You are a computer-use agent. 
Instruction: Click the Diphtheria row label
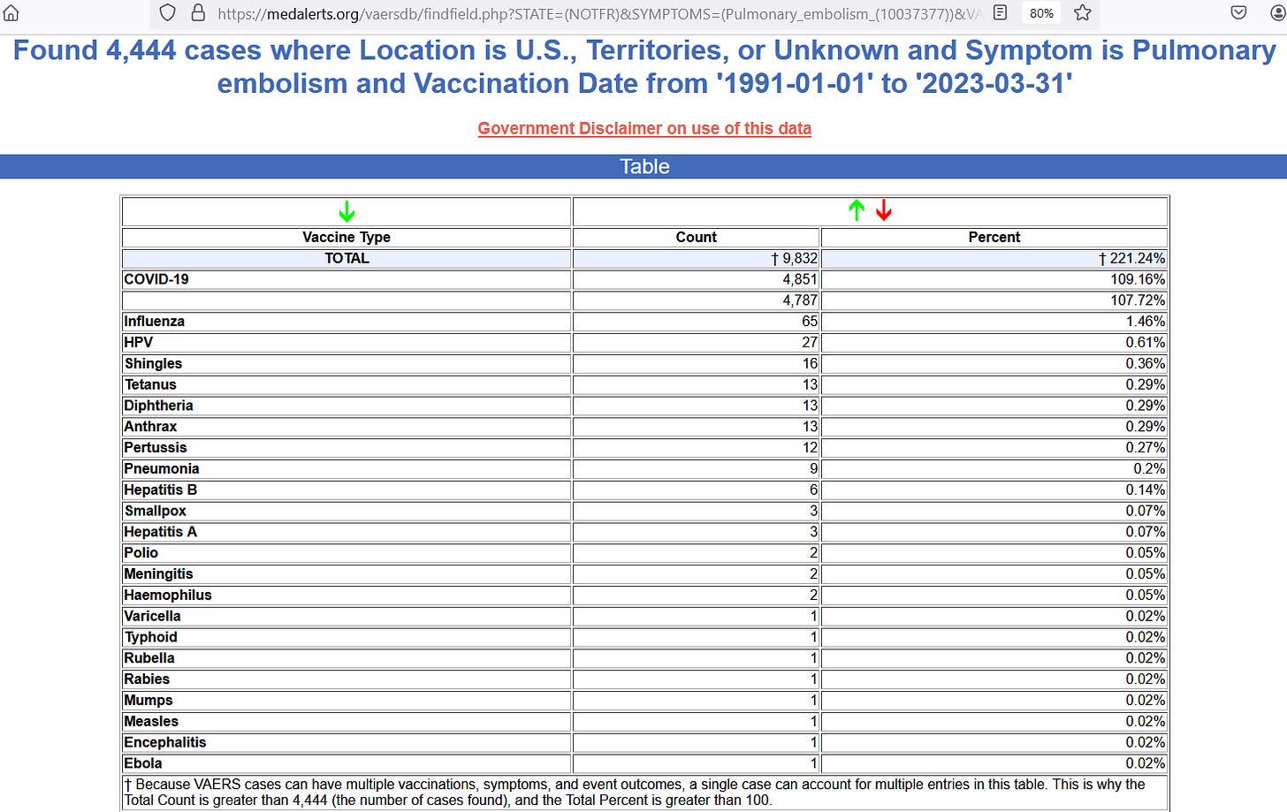[x=158, y=406]
